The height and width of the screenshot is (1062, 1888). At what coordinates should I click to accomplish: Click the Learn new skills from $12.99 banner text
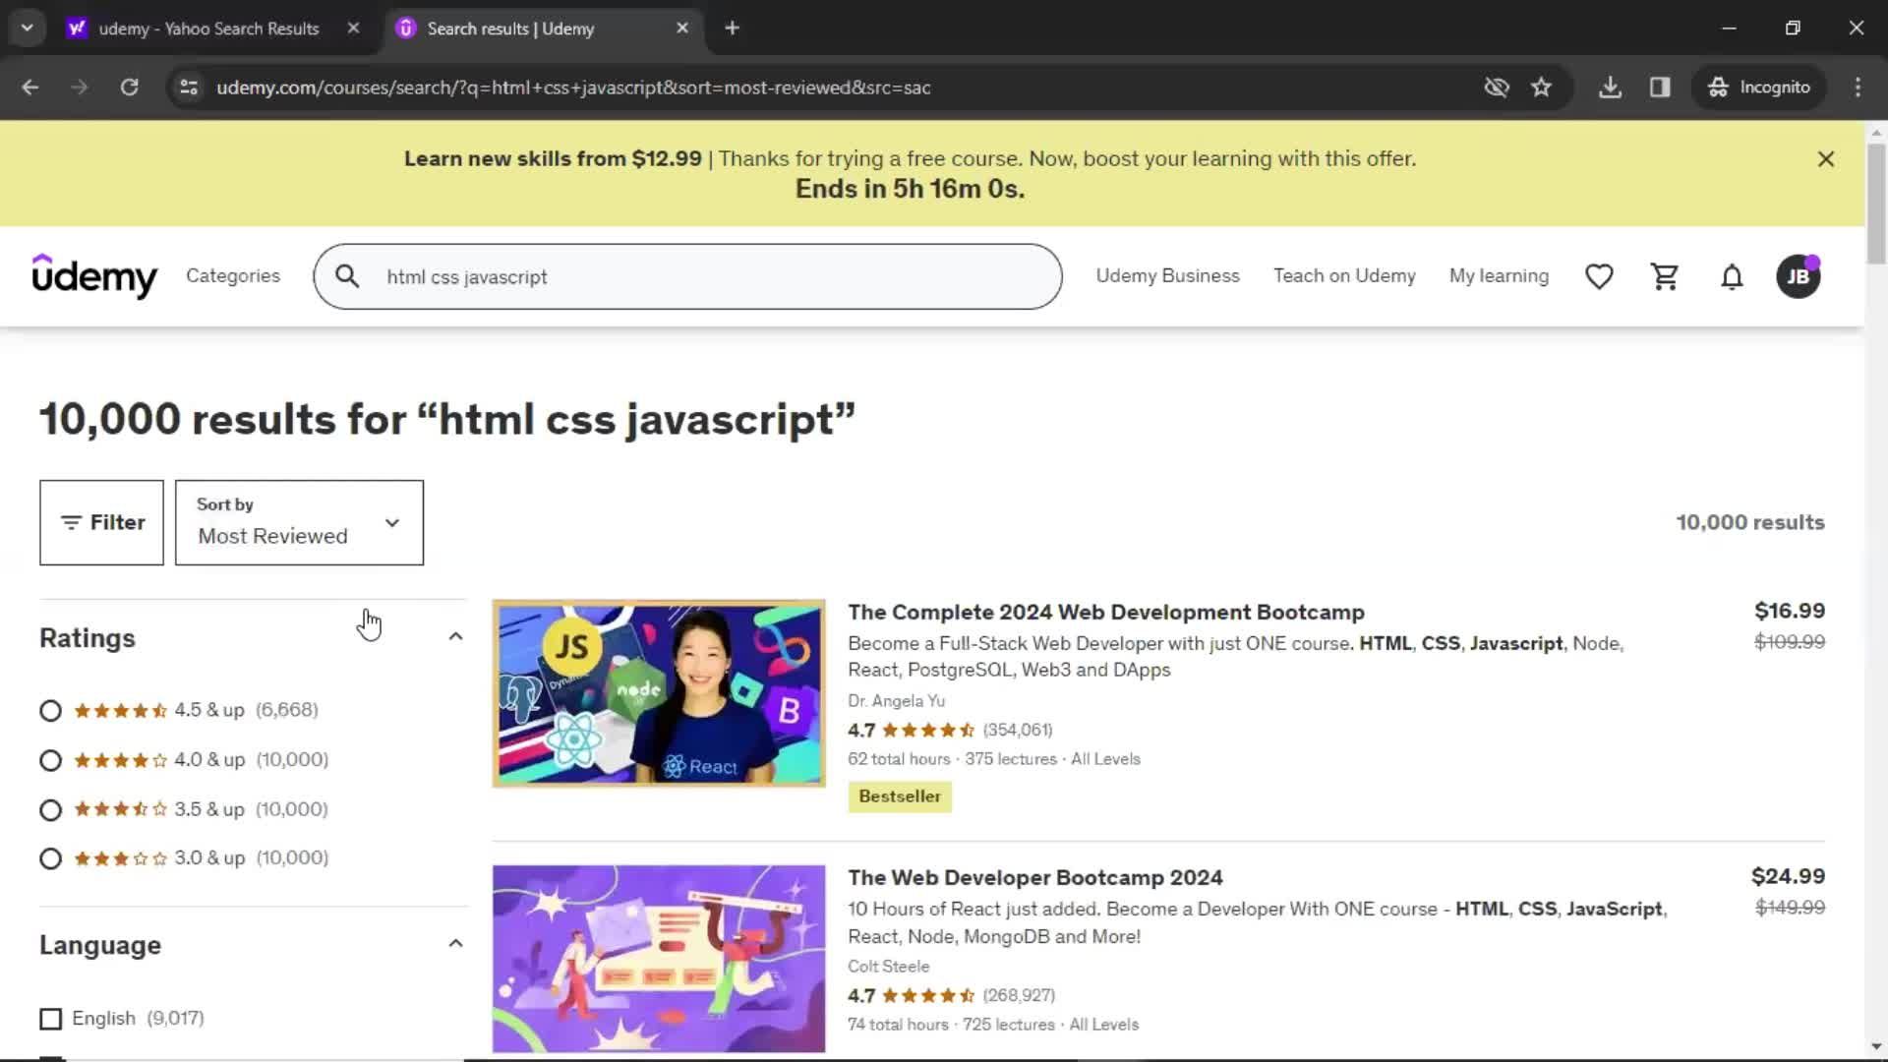[553, 159]
